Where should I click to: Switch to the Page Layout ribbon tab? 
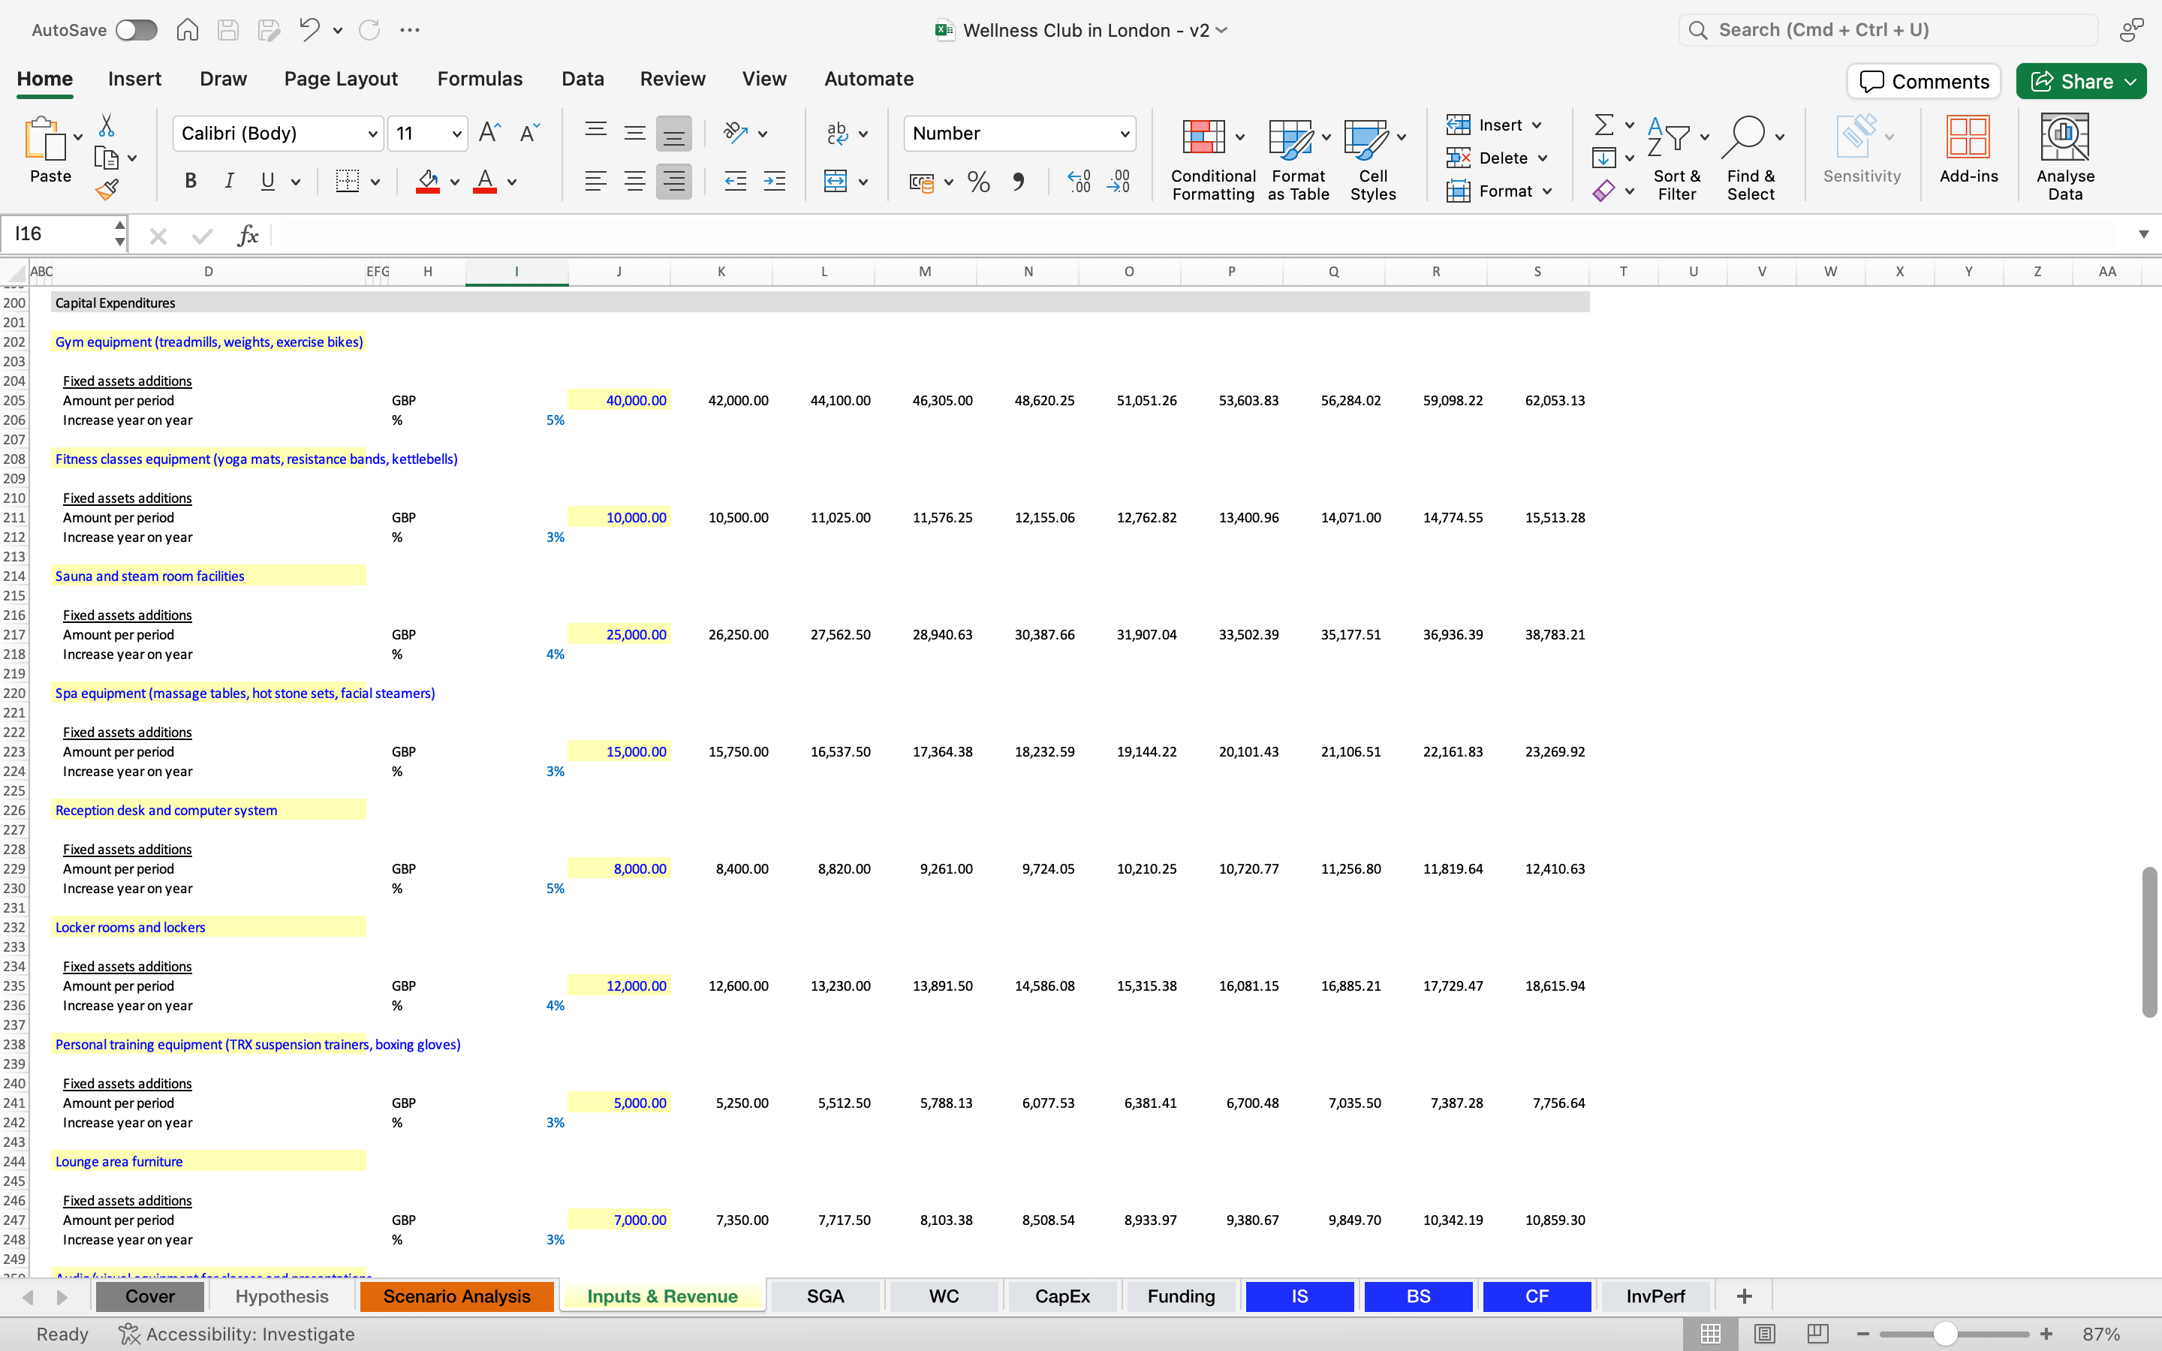point(340,79)
